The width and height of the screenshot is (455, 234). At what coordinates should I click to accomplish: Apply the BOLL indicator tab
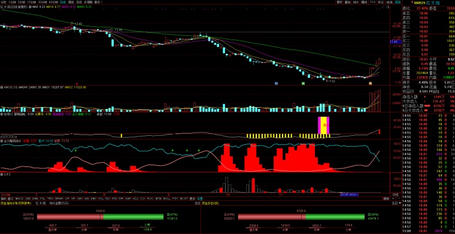pos(166,199)
